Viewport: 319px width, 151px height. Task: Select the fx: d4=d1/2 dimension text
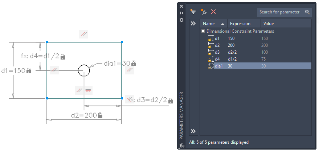click(x=40, y=56)
